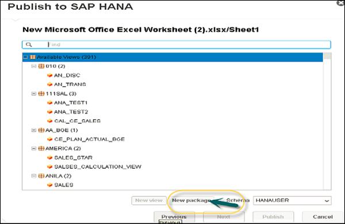Collapse the 010 package node
Image resolution: width=345 pixels, height=224 pixels.
pos(34,66)
